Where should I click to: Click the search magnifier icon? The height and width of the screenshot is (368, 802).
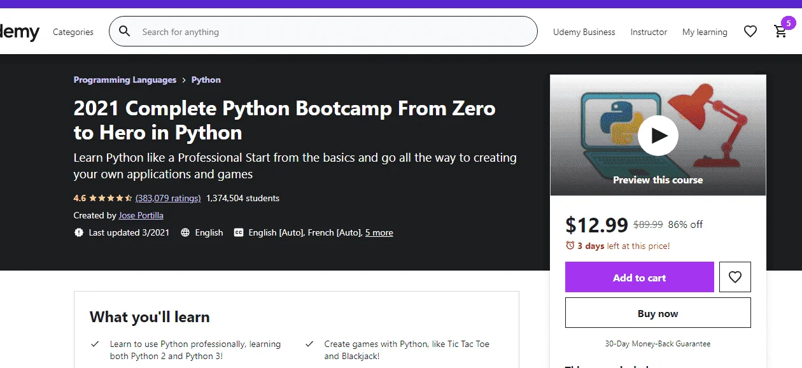coord(125,31)
